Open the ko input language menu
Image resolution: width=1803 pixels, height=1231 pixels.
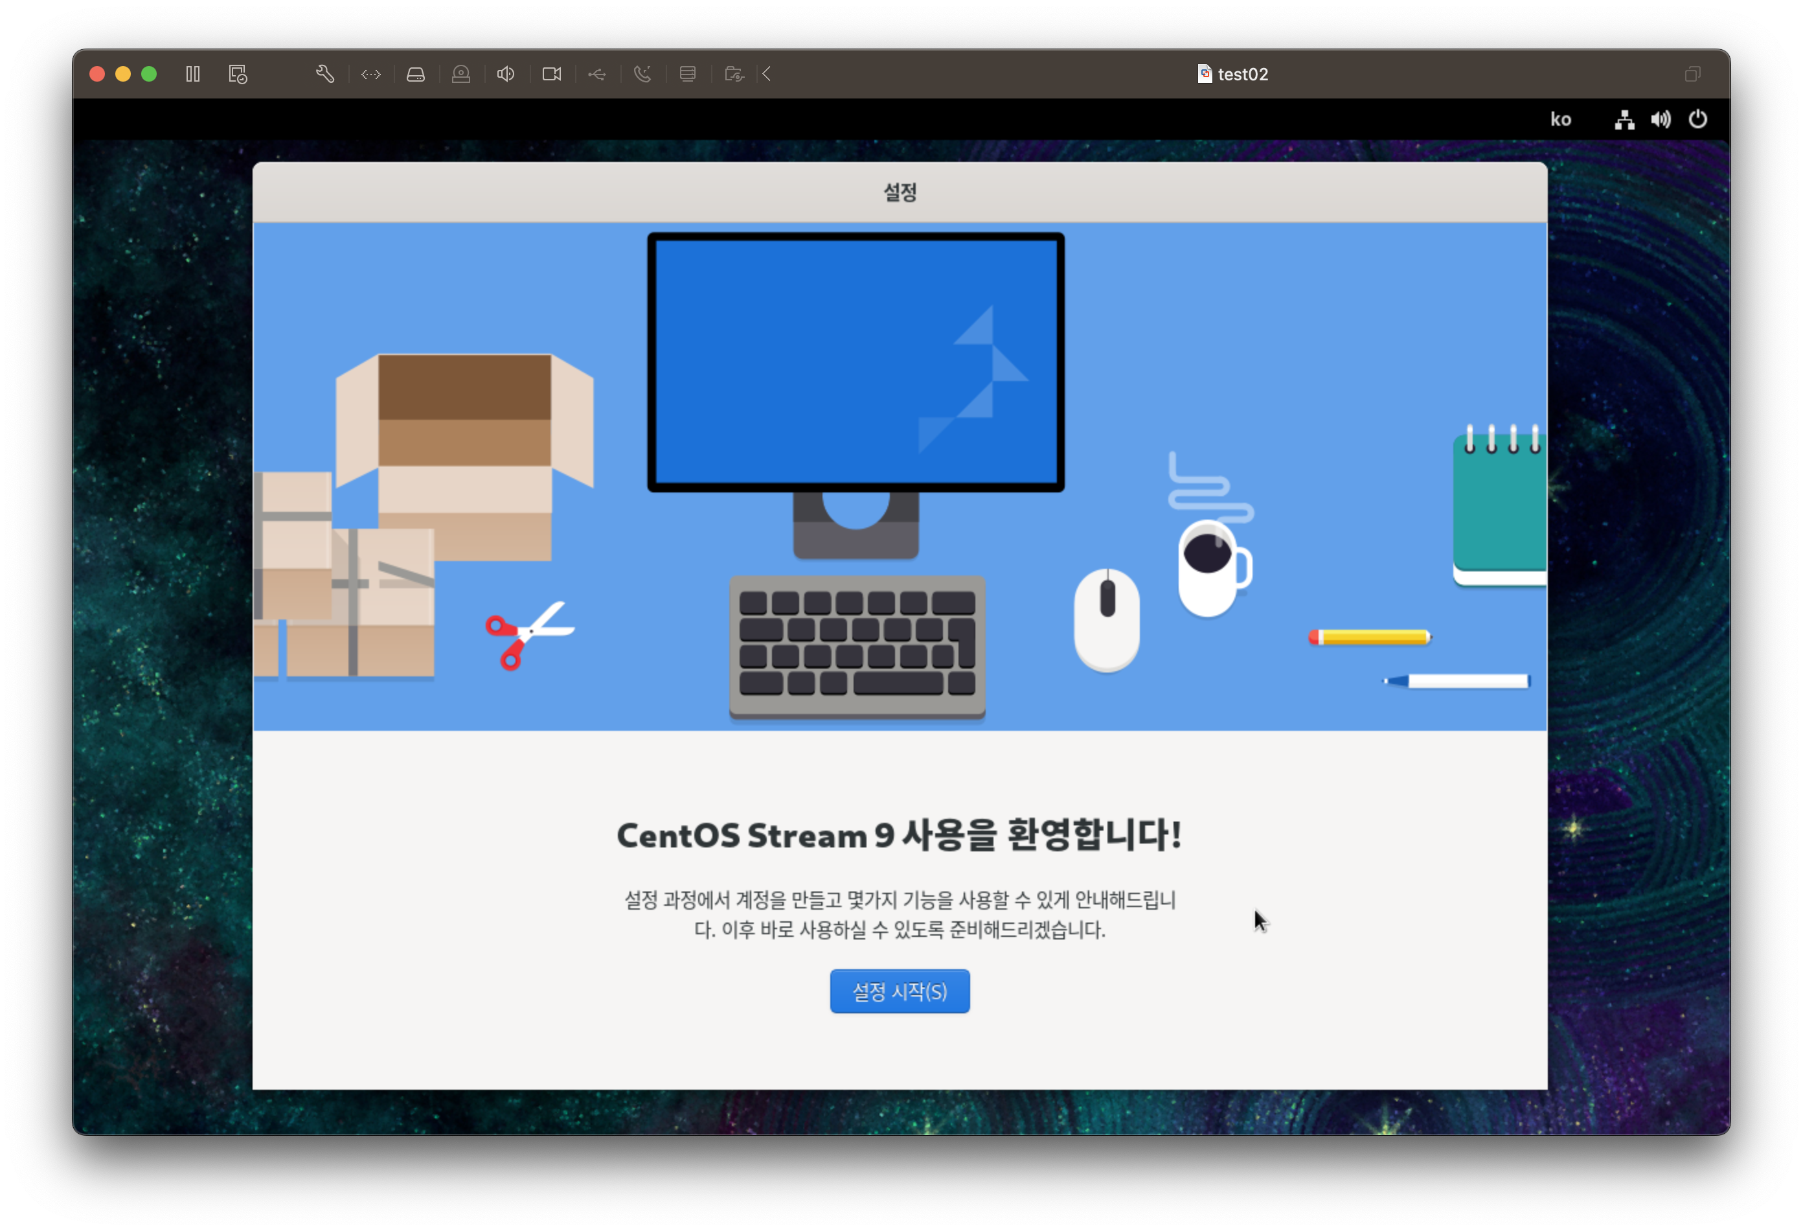(x=1560, y=119)
